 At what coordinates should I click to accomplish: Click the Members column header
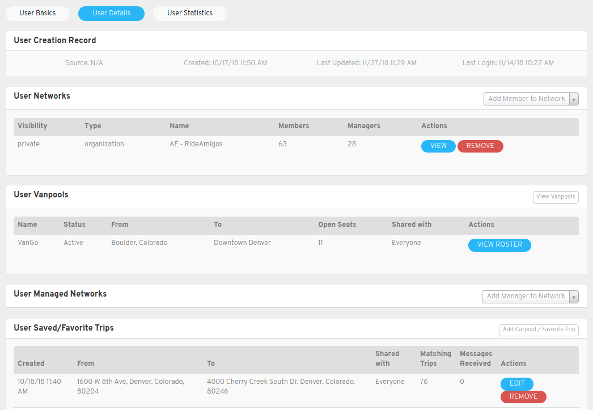[294, 126]
